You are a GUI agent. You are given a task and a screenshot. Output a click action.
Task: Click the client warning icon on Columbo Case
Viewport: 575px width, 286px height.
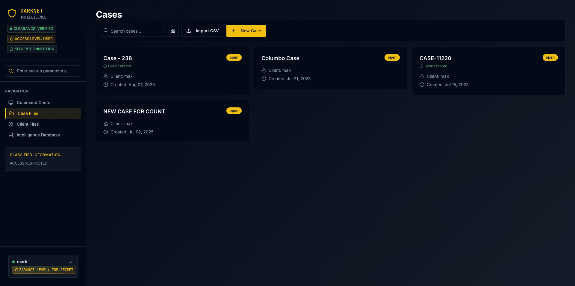click(264, 70)
